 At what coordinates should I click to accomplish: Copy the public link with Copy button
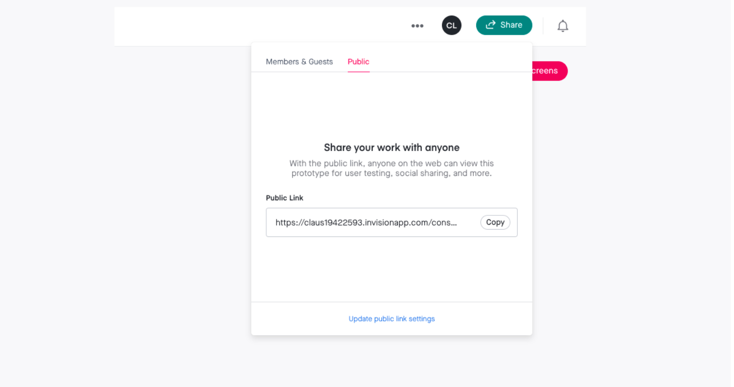(x=495, y=222)
